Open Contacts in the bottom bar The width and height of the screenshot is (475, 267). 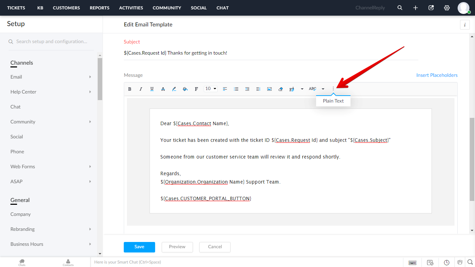pos(68,262)
